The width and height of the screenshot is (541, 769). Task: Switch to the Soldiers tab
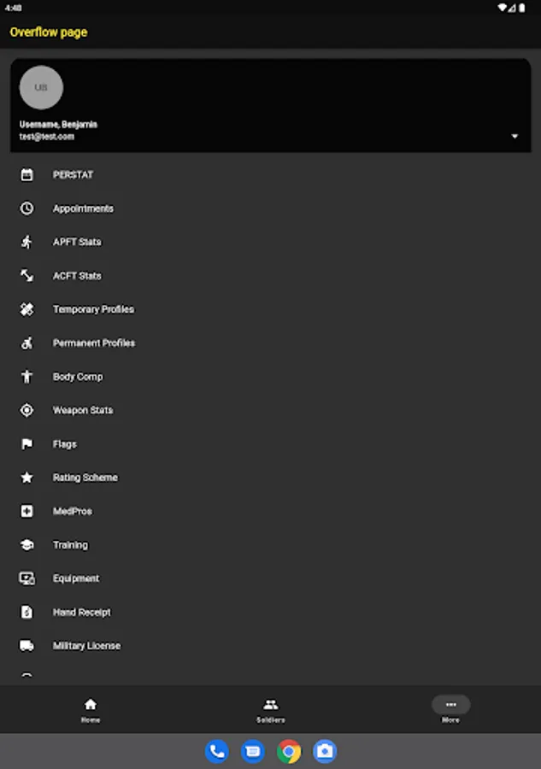point(271,709)
